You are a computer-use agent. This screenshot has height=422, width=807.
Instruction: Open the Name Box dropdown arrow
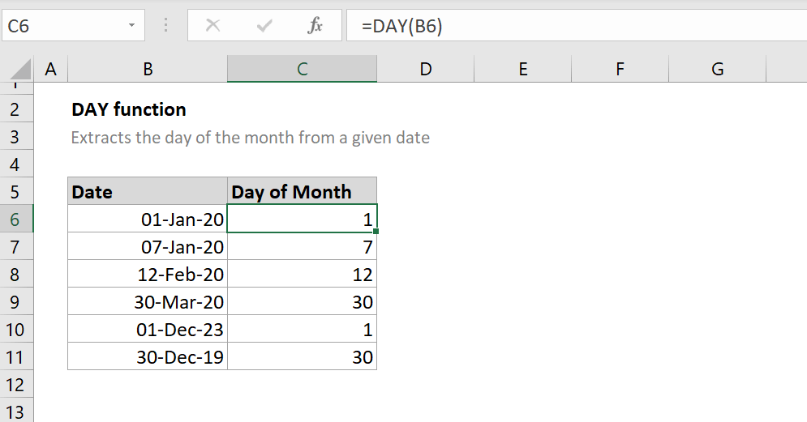[x=131, y=25]
